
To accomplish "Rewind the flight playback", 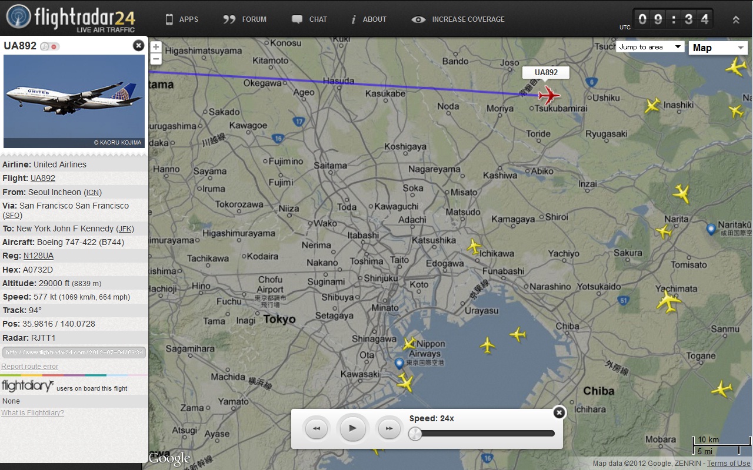I will 316,428.
